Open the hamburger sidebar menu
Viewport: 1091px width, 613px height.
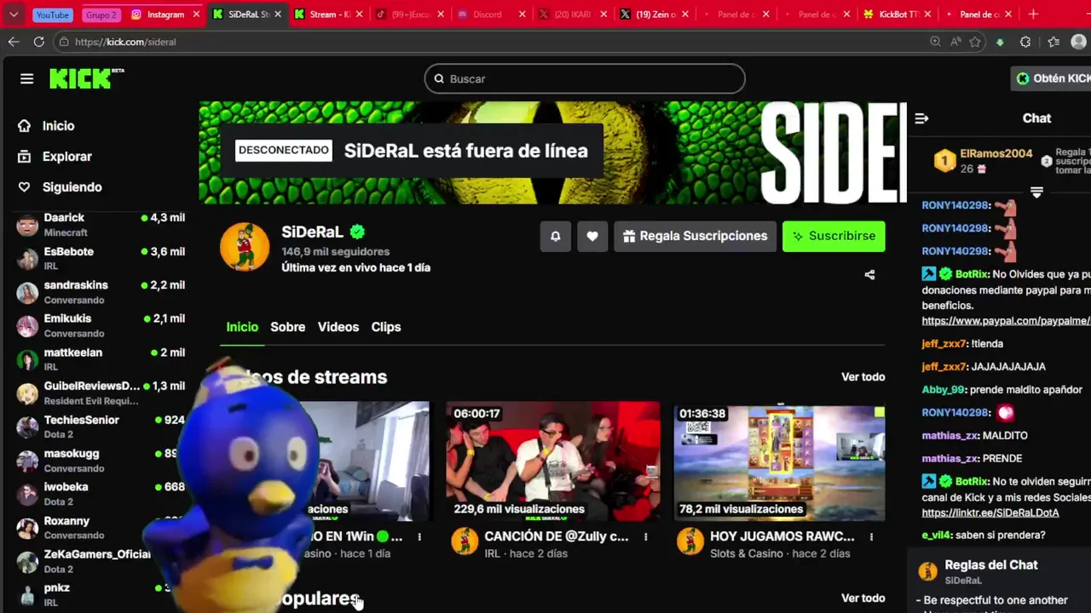pyautogui.click(x=26, y=78)
